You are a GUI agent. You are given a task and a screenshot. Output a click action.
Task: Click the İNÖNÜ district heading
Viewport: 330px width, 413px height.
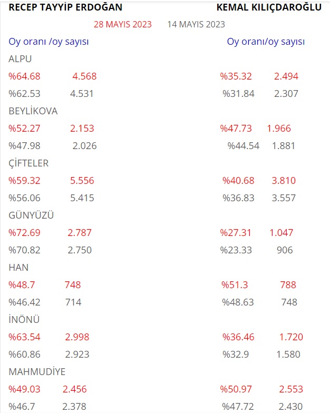pyautogui.click(x=24, y=319)
